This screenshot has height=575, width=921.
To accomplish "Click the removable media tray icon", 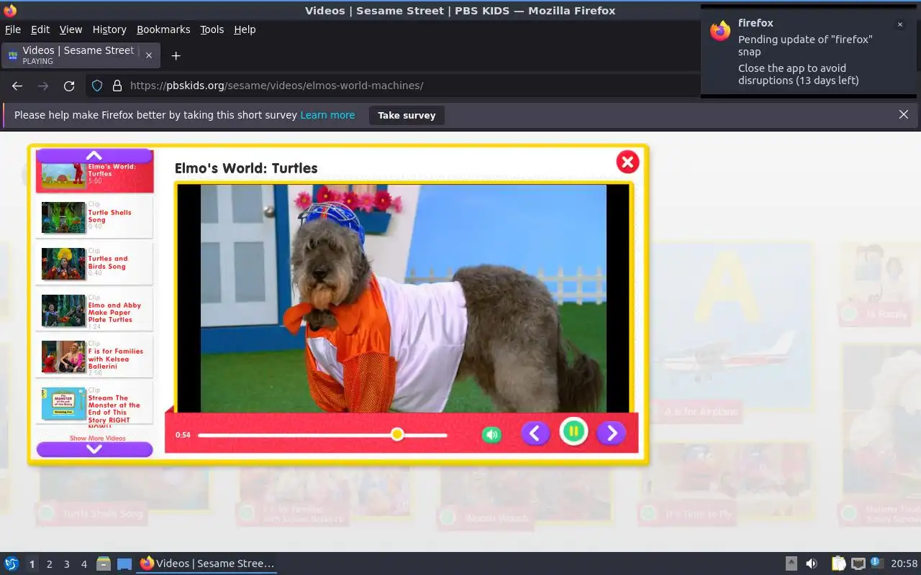I will (x=791, y=563).
